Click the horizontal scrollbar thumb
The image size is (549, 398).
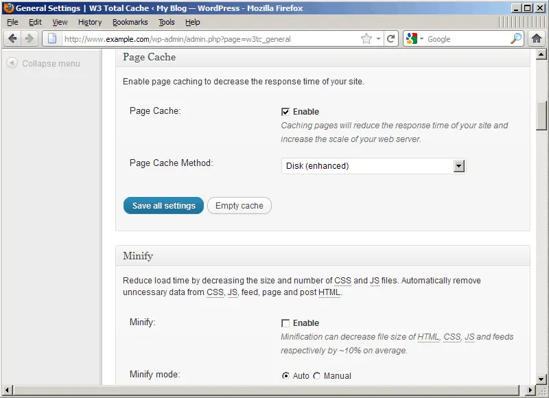266,390
